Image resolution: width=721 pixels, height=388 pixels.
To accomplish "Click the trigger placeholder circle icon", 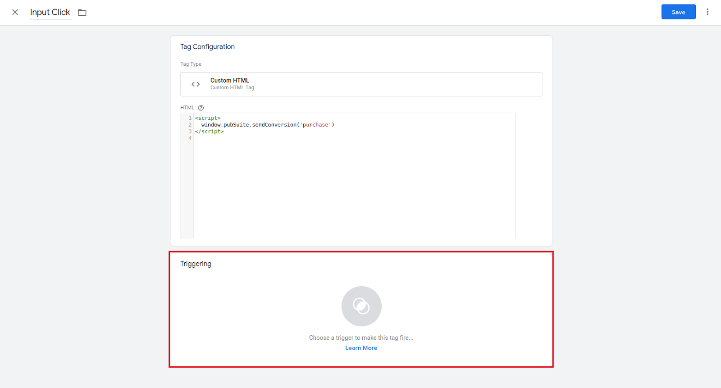I will (x=361, y=306).
